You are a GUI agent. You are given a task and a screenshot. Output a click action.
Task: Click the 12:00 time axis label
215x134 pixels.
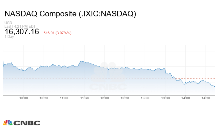click(105, 98)
